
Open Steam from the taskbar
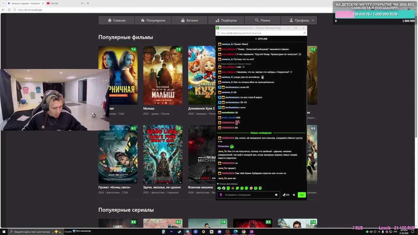[x=179, y=232]
